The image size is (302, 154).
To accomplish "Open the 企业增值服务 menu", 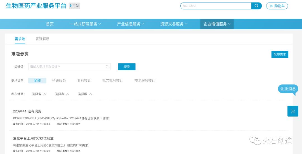I will click(x=217, y=24).
